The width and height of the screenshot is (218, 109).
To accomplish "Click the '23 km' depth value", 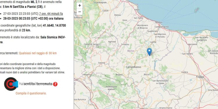I will click(x=26, y=31).
